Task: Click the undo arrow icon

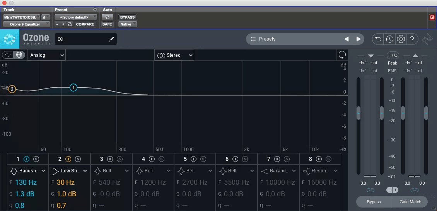Action: (378, 39)
